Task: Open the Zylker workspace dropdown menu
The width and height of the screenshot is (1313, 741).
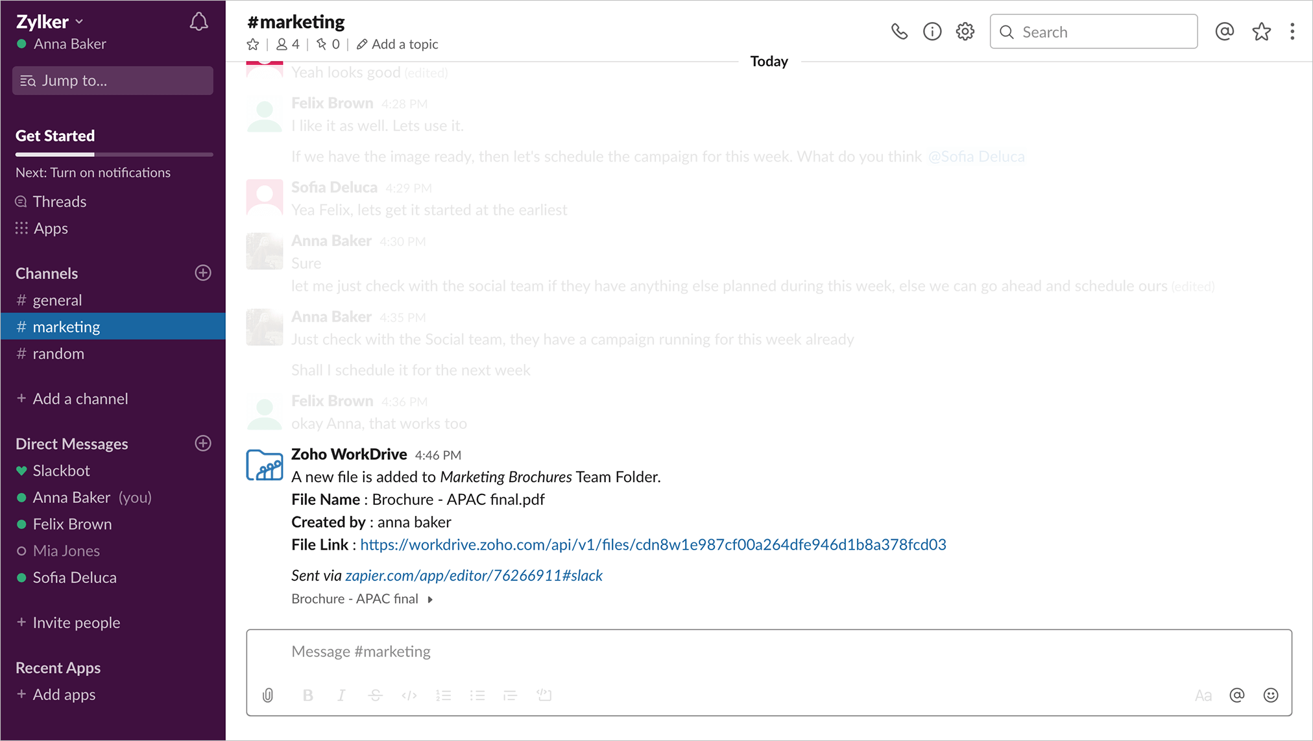Action: click(50, 21)
